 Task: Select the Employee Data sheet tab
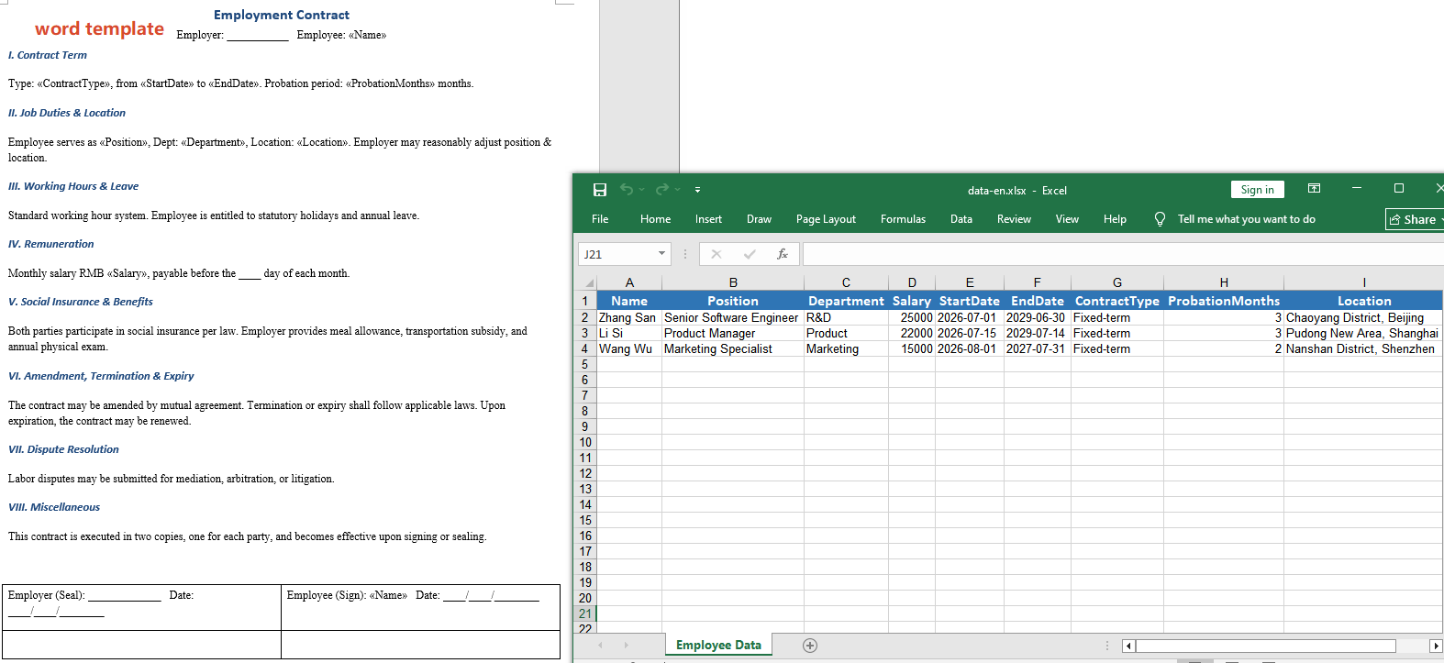click(718, 645)
